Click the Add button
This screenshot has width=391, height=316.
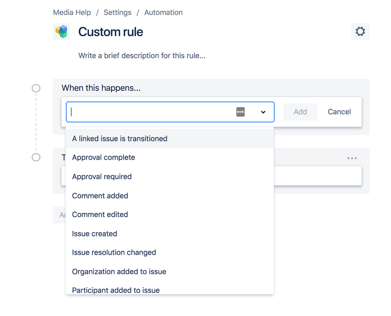[300, 112]
